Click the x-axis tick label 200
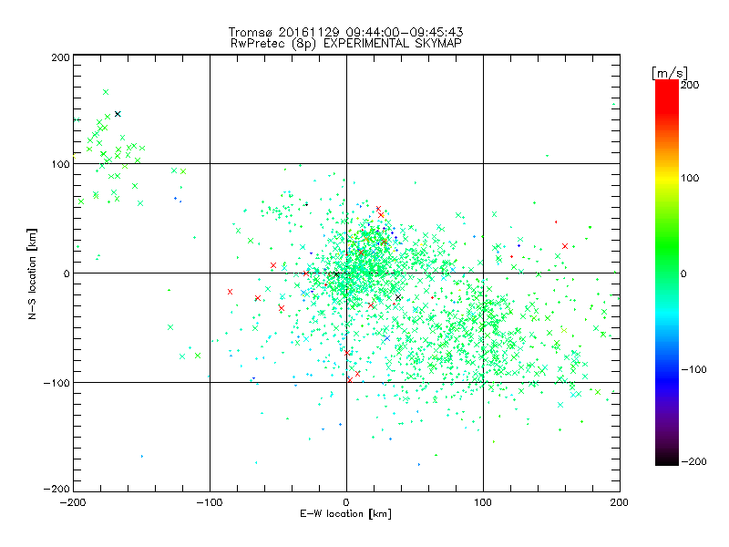729x547 pixels. coord(620,503)
